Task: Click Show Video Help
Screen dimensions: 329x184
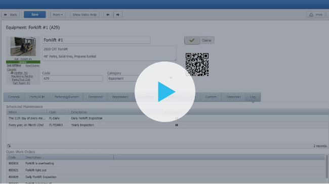Action: [x=85, y=15]
